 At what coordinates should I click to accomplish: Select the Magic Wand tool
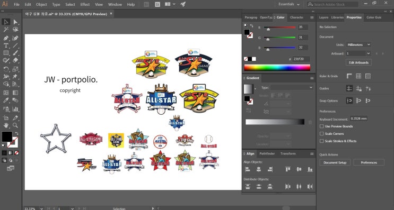tap(6, 30)
